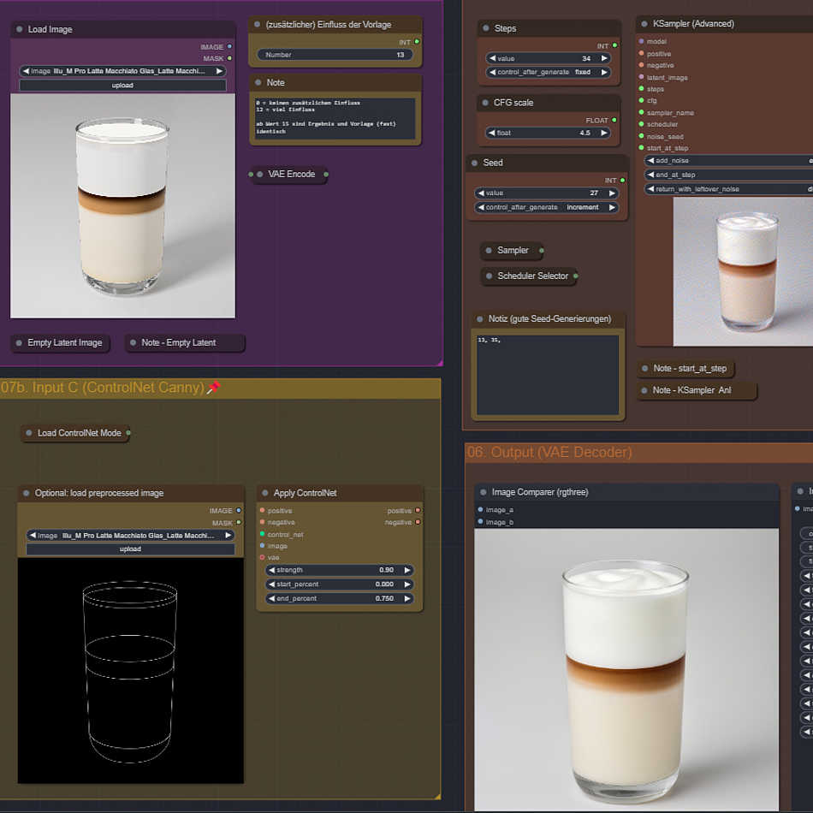Select the collapsed Note - start_at_step node
This screenshot has height=813, width=813.
(x=689, y=369)
